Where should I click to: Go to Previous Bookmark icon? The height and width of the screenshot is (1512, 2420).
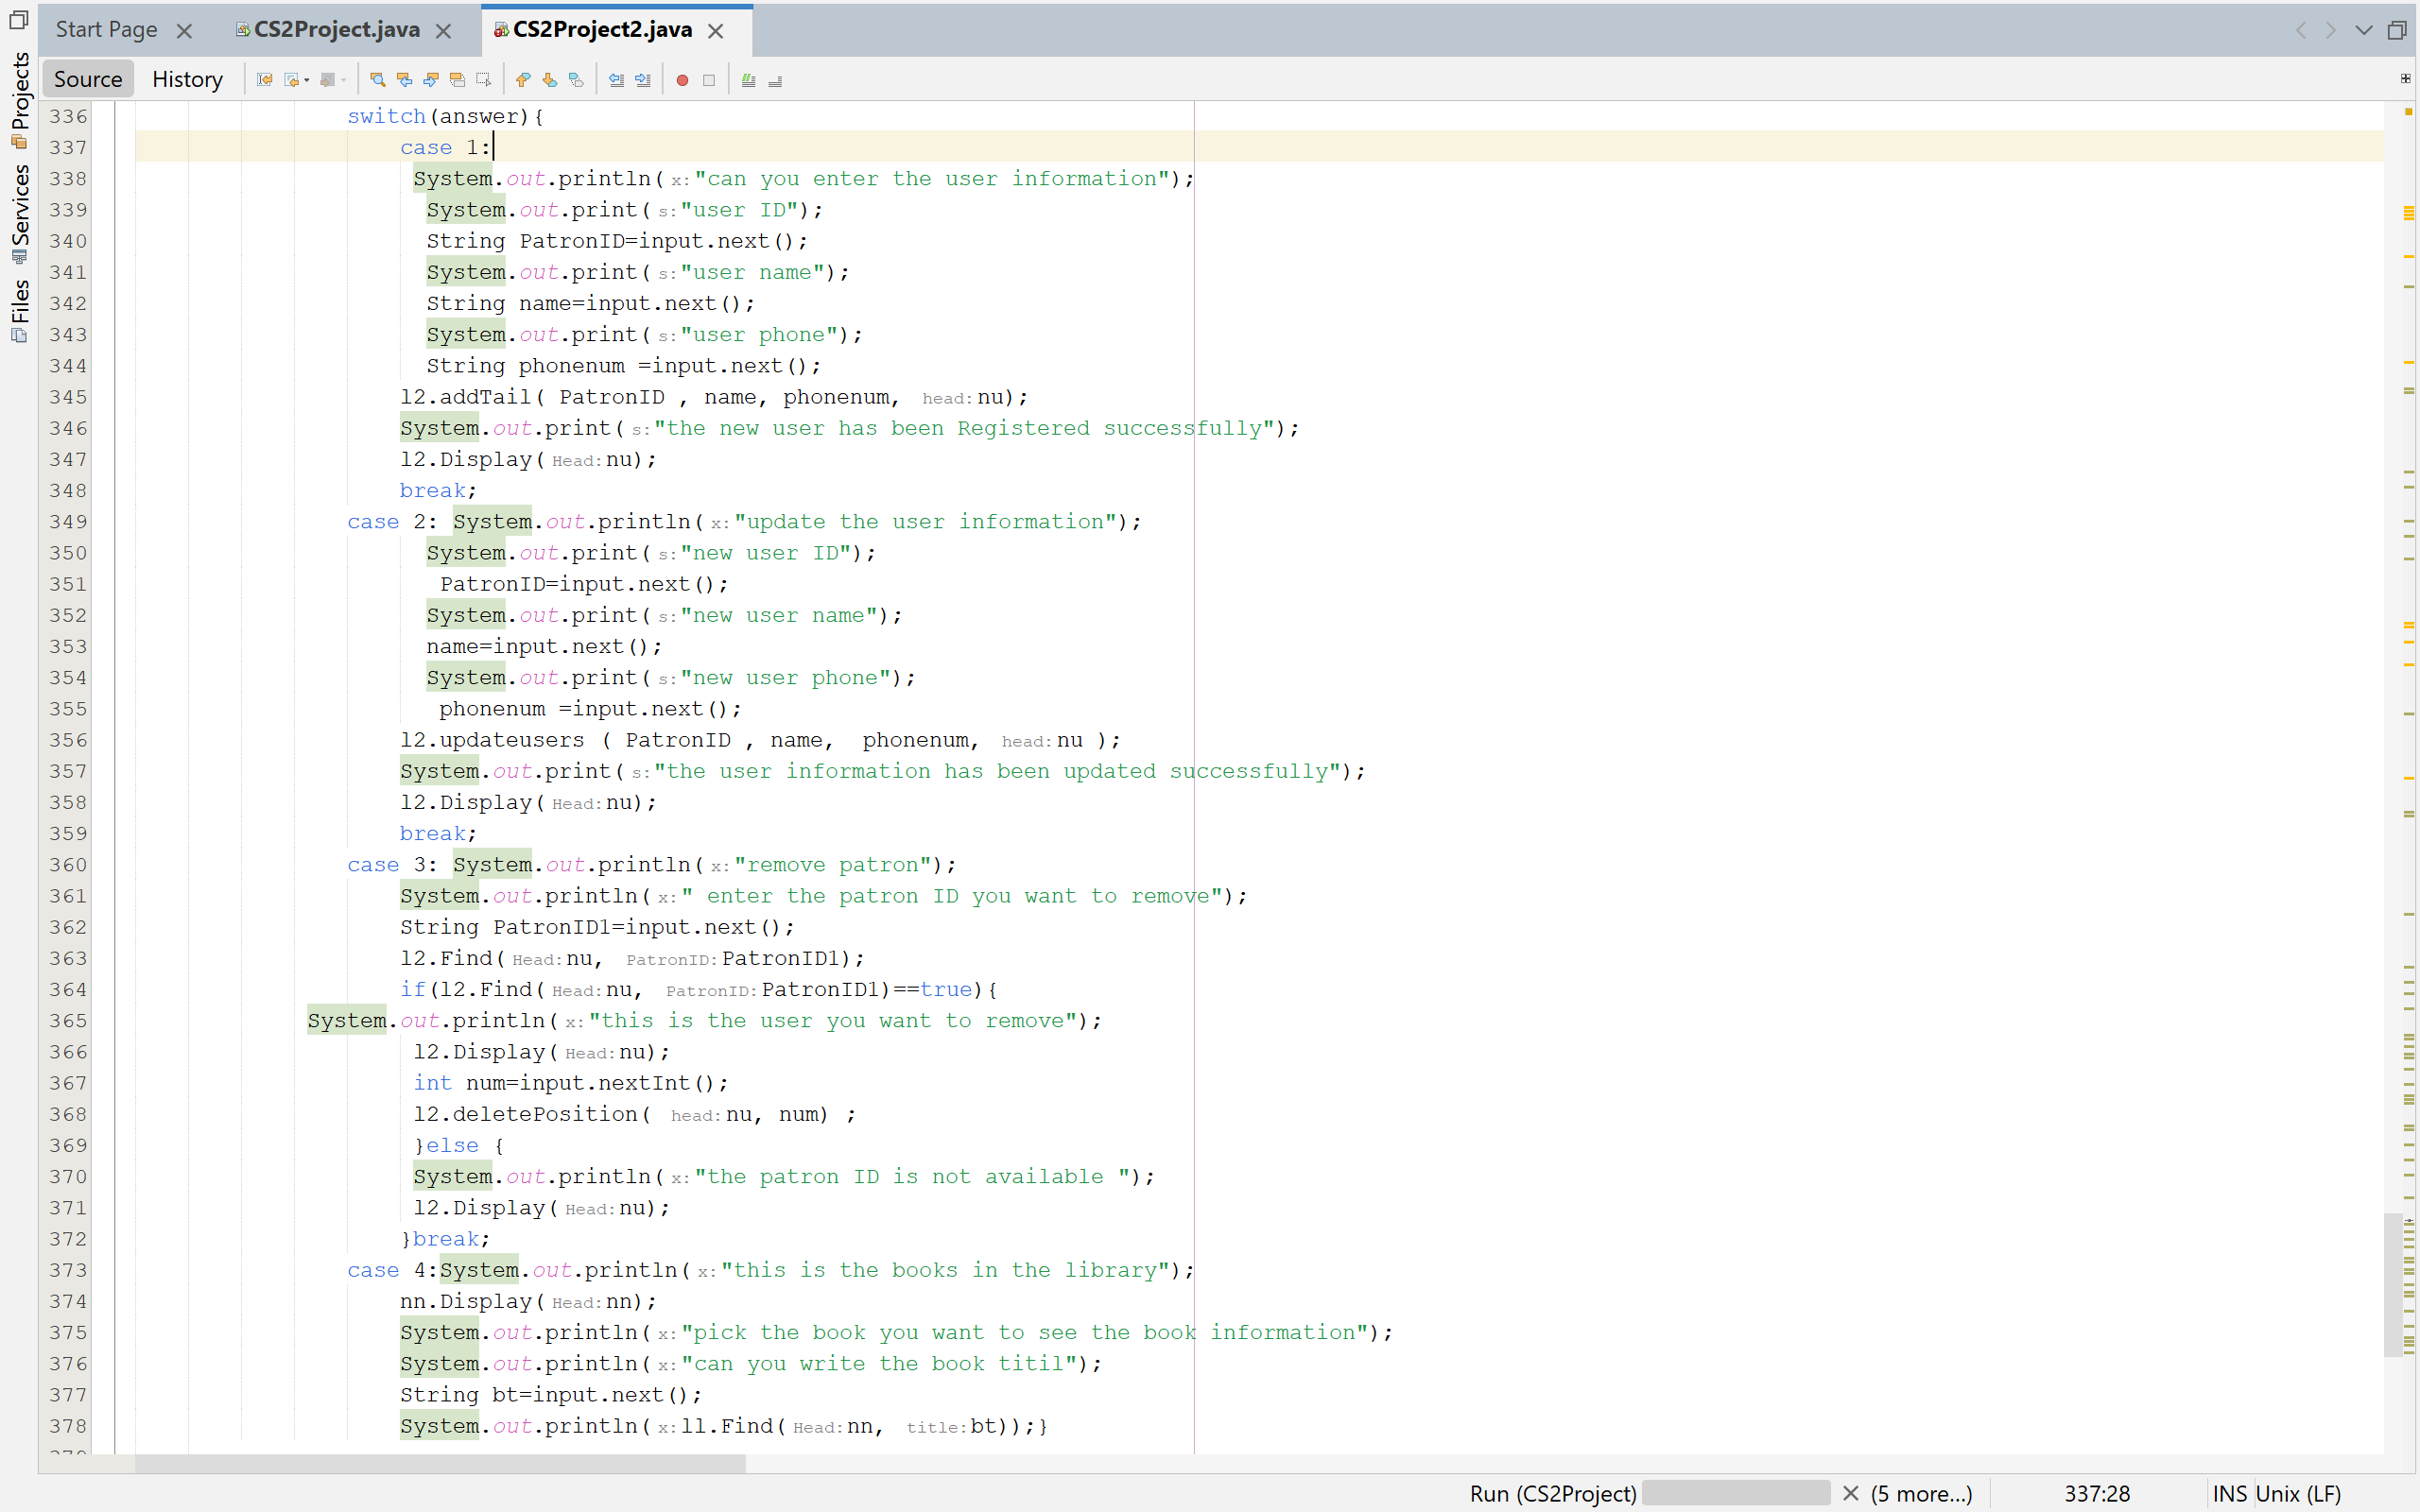[522, 80]
